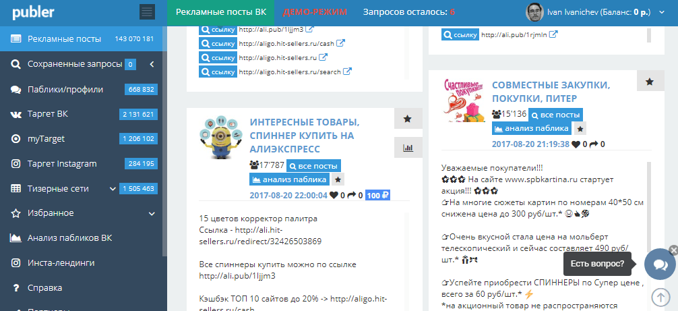Image resolution: width=678 pixels, height=311 pixels.
Task: Search aligo.hit-sellers.ru/cash via ссылку button
Action: coord(218,44)
